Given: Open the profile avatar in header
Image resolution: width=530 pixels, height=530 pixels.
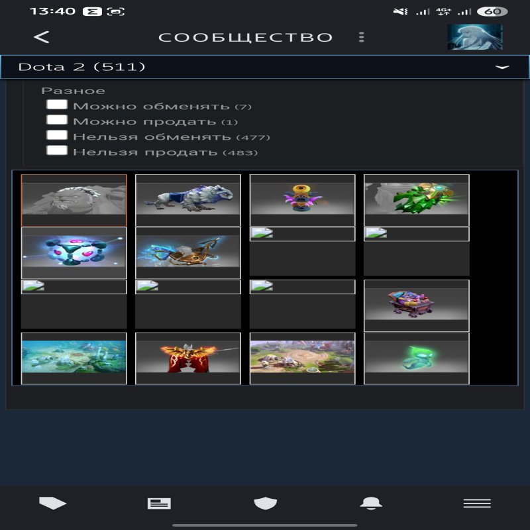Looking at the screenshot, I should (x=474, y=37).
